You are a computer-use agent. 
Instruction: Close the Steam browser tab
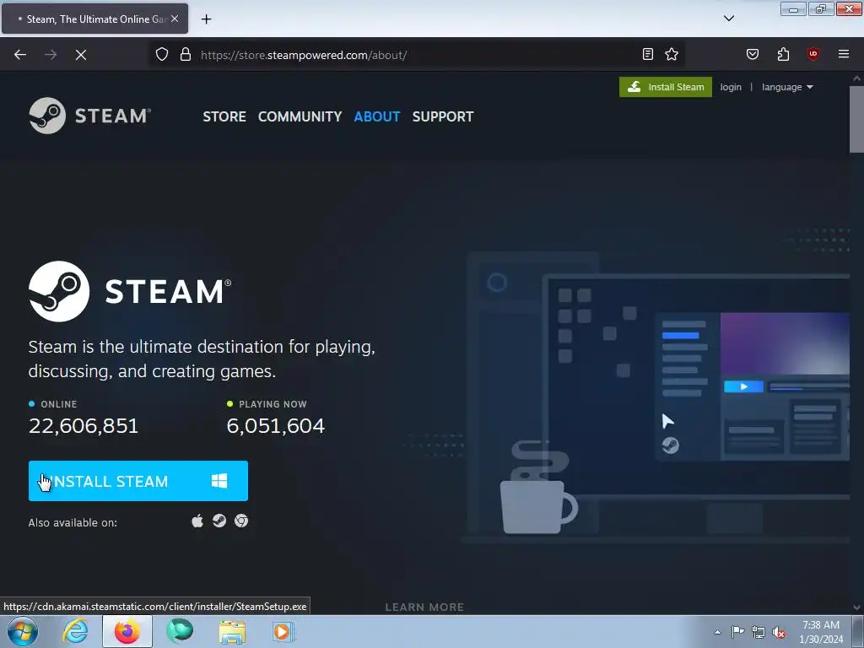[x=175, y=19]
